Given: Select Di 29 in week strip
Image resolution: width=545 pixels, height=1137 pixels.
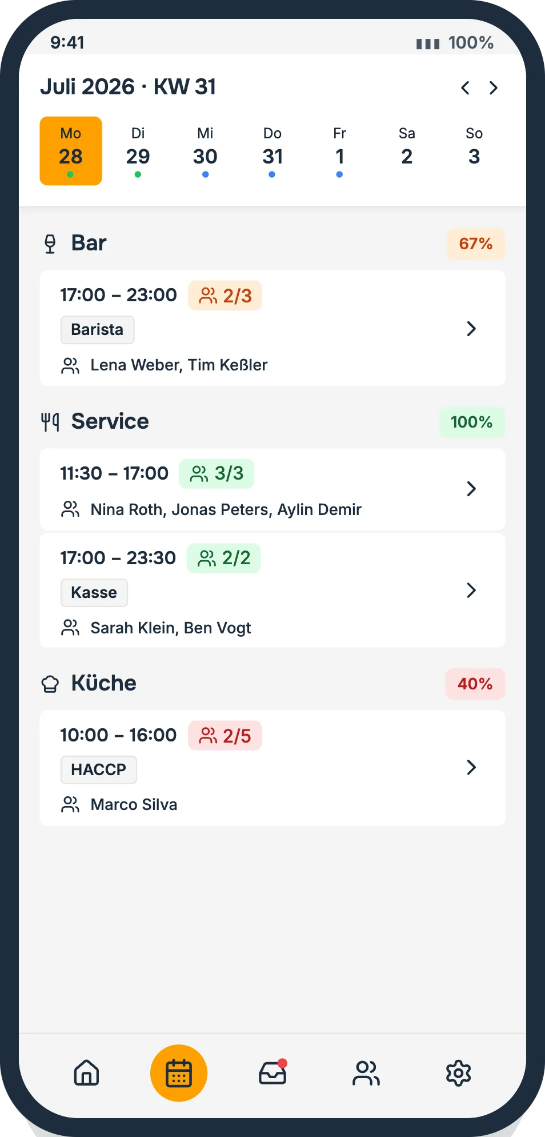Looking at the screenshot, I should (x=138, y=151).
